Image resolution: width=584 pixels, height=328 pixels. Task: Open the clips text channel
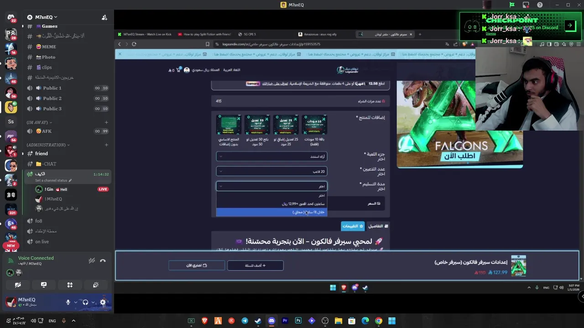[x=67, y=67]
